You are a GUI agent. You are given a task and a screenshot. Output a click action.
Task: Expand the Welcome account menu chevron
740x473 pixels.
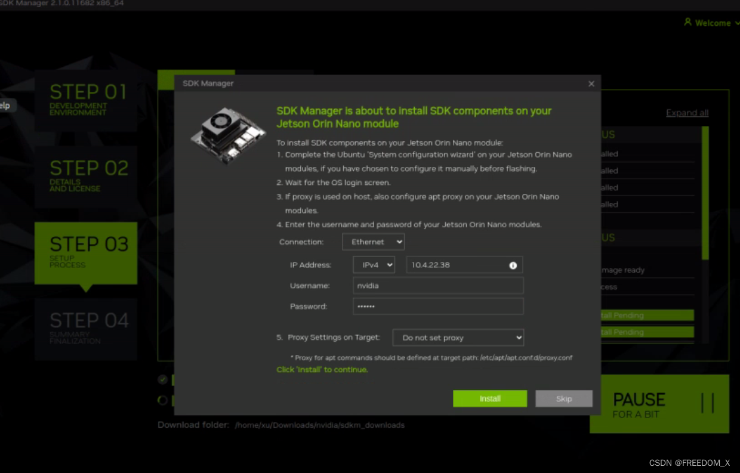coord(738,23)
